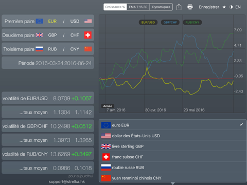Edit period start date 2016-03-24
This screenshot has height=185, width=247.
(49, 63)
